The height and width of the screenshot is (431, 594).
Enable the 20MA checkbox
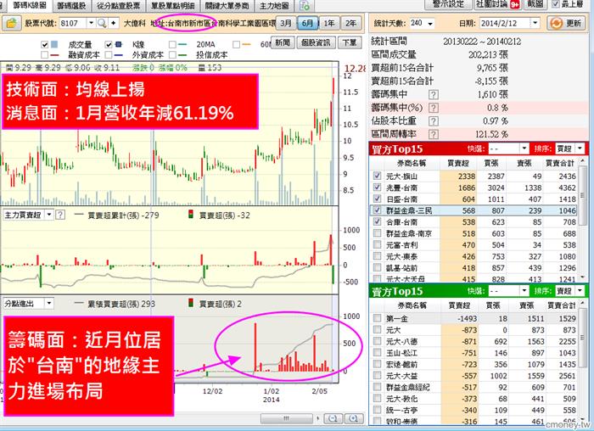[172, 44]
